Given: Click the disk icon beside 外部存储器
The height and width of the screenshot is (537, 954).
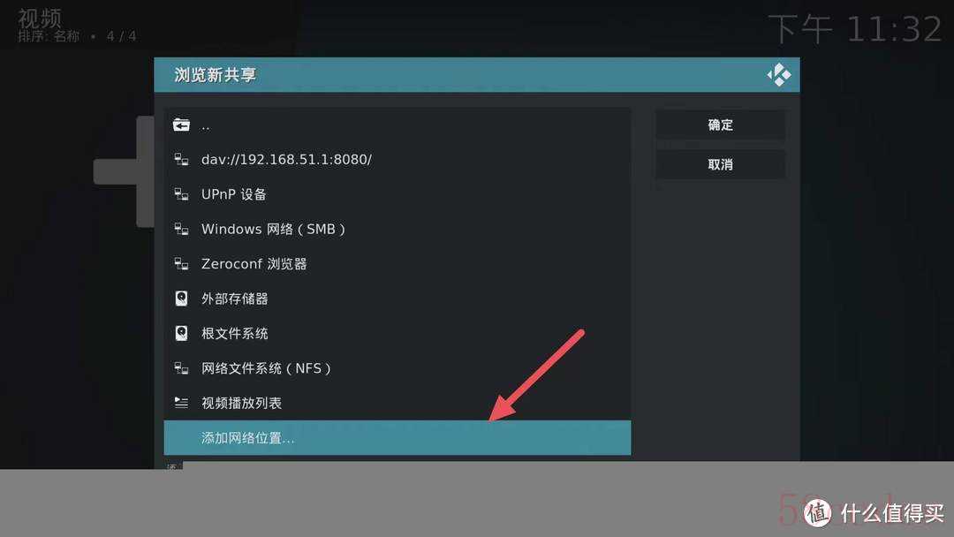Looking at the screenshot, I should point(181,298).
